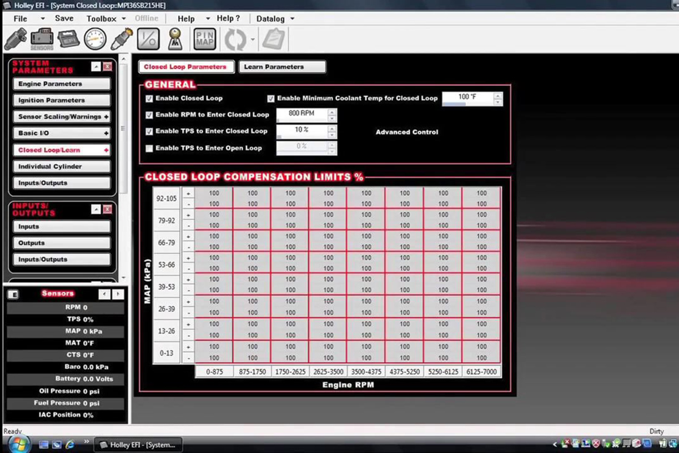
Task: Switch to the Learn Parameters tab
Action: 282,67
